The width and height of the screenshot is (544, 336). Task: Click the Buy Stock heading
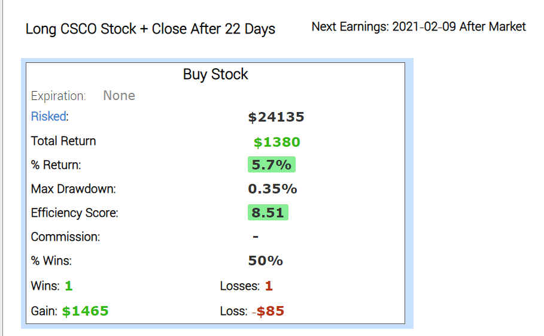click(x=215, y=75)
